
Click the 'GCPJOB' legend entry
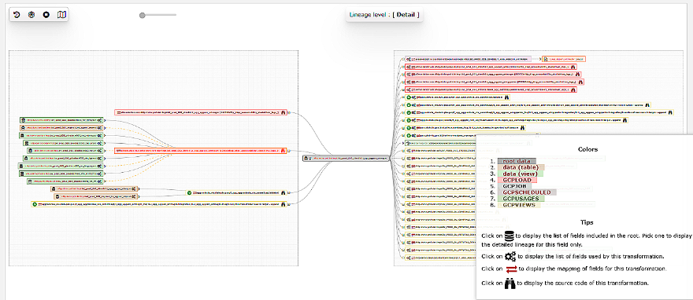[514, 186]
